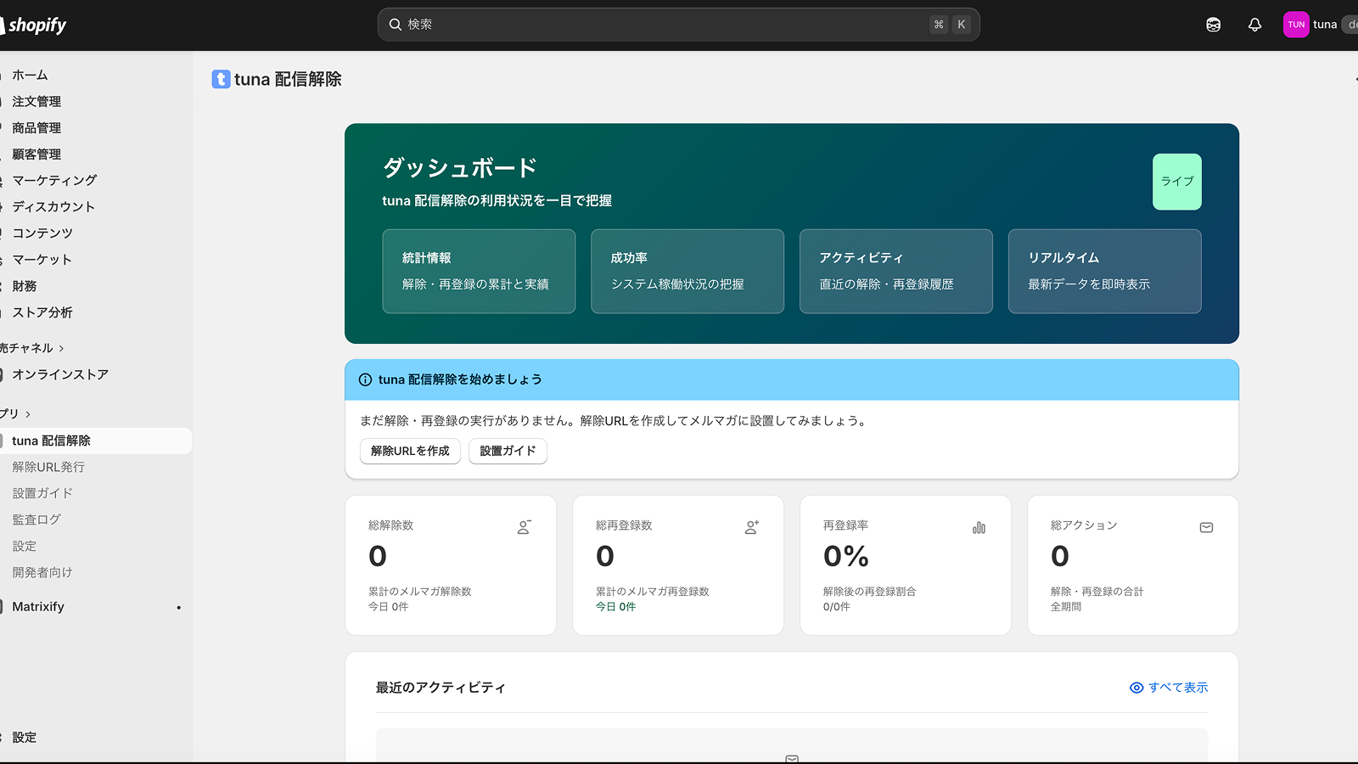Screen dimensions: 1358x764
Task: Click the 解除URLを作成 button
Action: 410,451
